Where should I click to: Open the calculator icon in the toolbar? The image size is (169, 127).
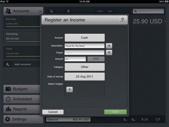[68, 11]
